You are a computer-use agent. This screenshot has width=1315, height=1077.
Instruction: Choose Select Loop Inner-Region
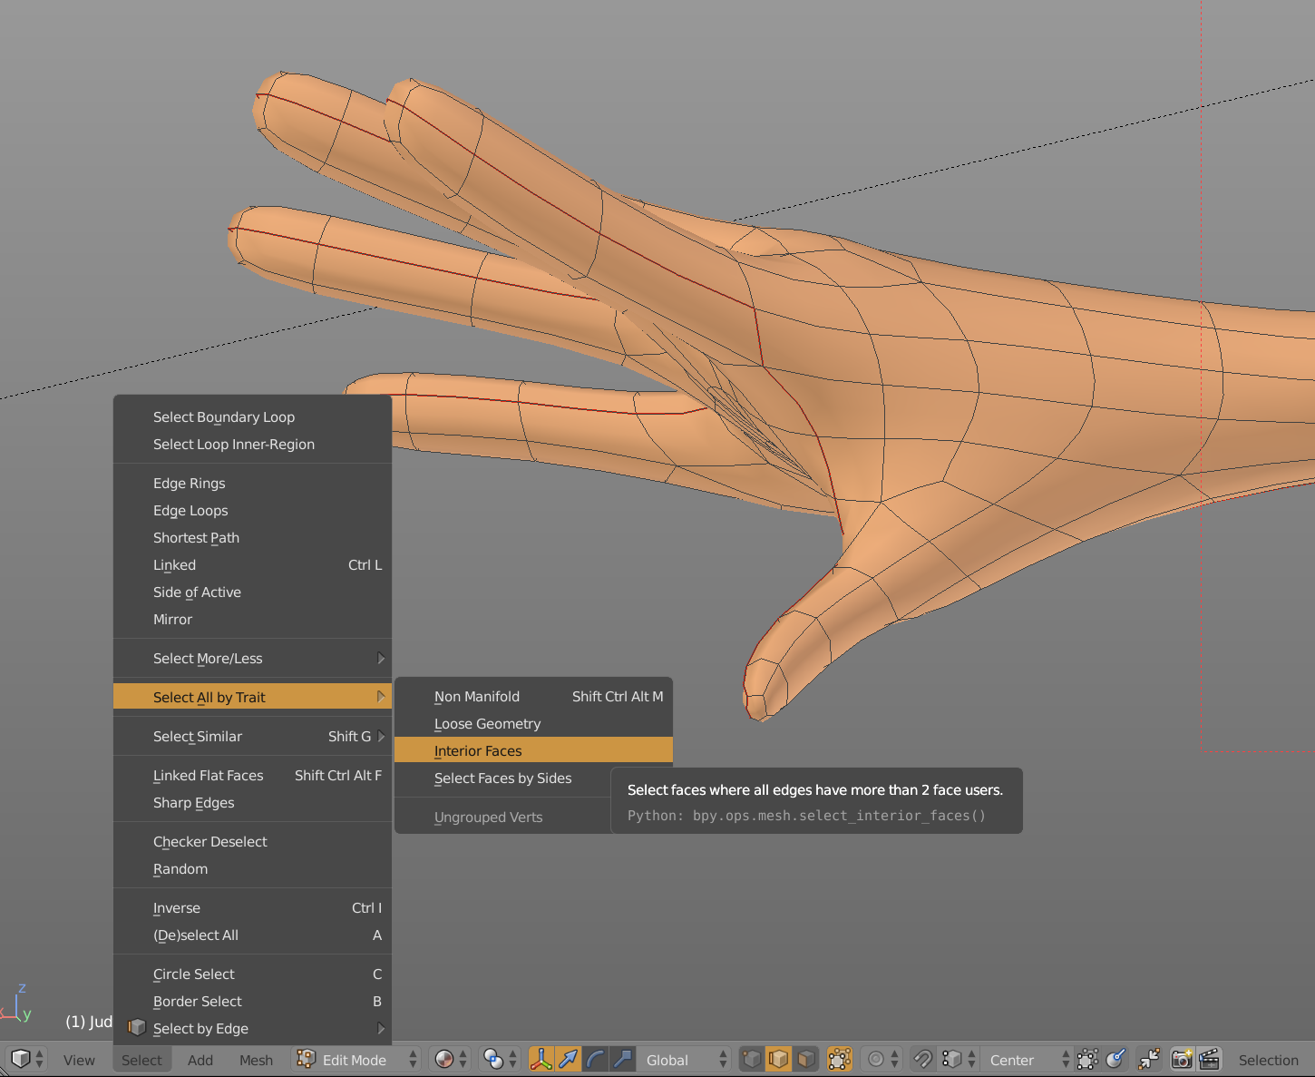pos(252,444)
